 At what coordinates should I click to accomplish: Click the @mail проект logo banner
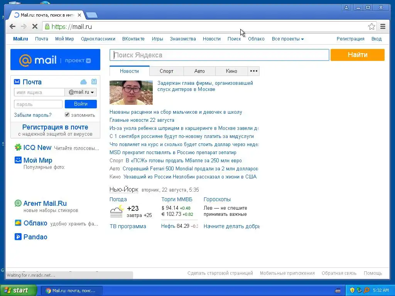[55, 60]
